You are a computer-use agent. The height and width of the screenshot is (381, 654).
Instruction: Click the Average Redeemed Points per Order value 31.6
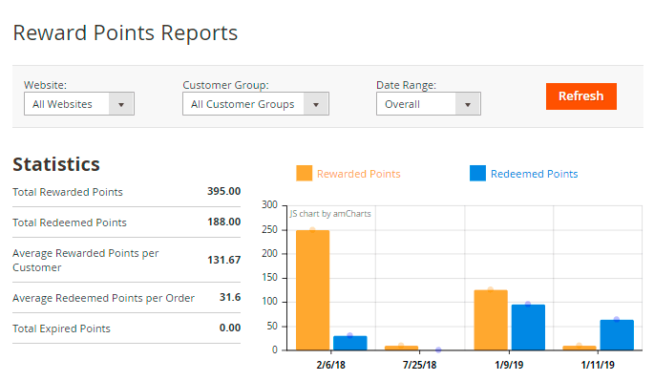pos(230,297)
